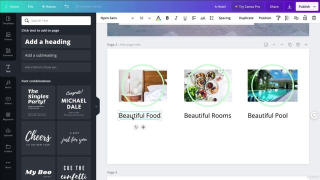Open the Music sidebar tab

coord(8,84)
